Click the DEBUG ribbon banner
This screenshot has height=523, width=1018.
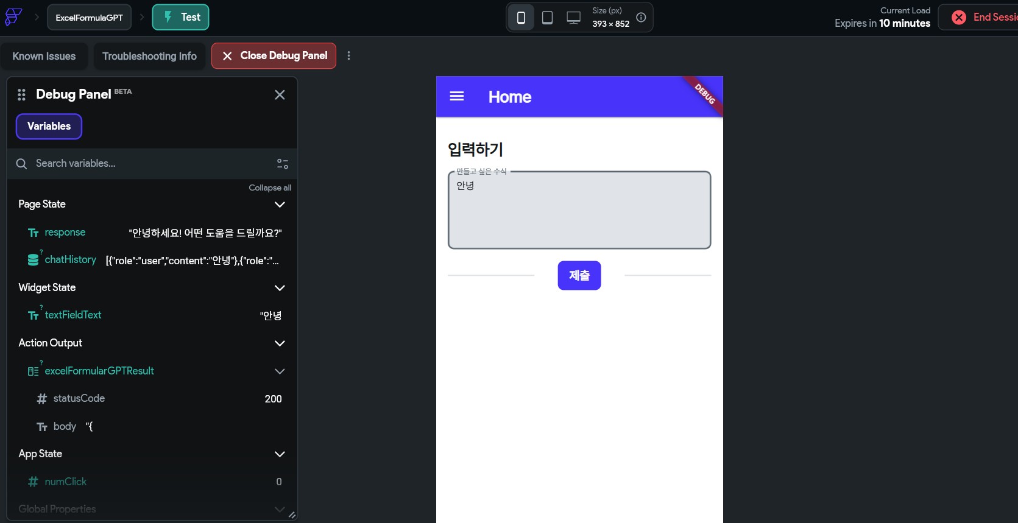[704, 94]
